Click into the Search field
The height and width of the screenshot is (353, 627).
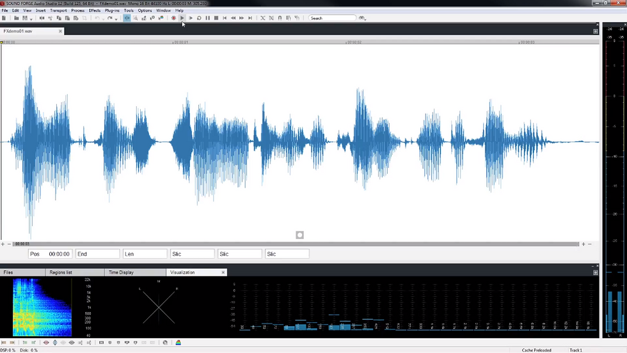pyautogui.click(x=332, y=18)
